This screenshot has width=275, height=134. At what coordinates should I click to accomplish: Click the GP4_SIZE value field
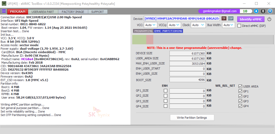coord(188,106)
